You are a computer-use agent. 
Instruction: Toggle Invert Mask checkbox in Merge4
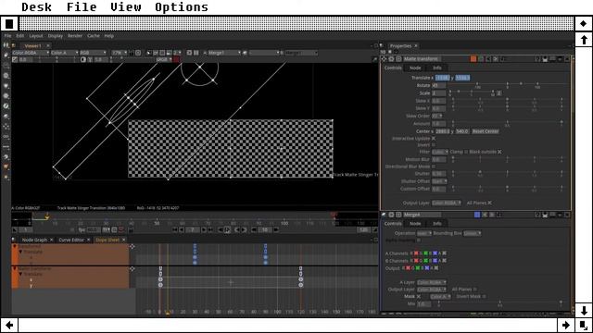pos(484,296)
